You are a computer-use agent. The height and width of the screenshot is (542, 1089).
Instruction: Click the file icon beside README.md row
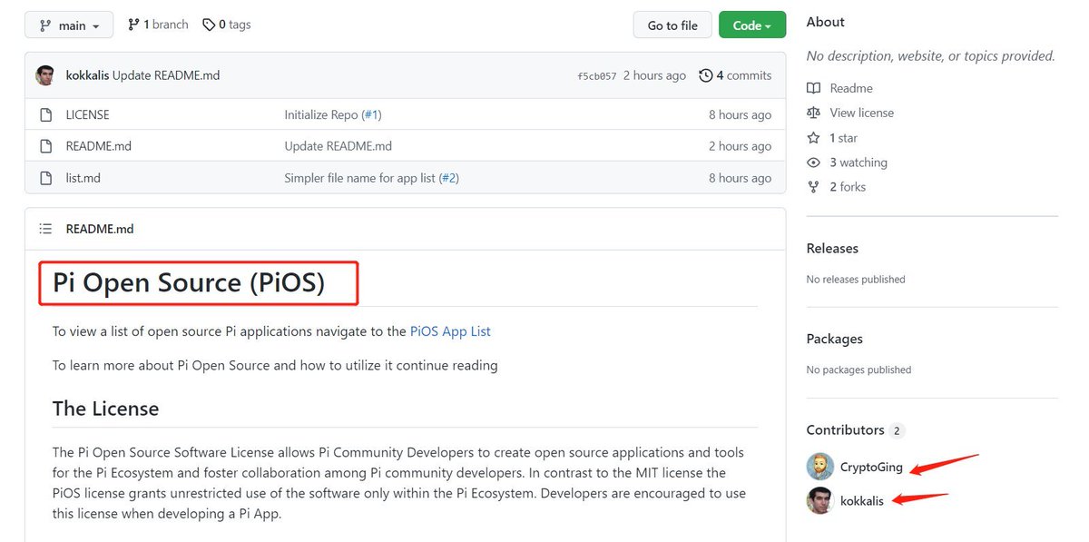coord(45,146)
